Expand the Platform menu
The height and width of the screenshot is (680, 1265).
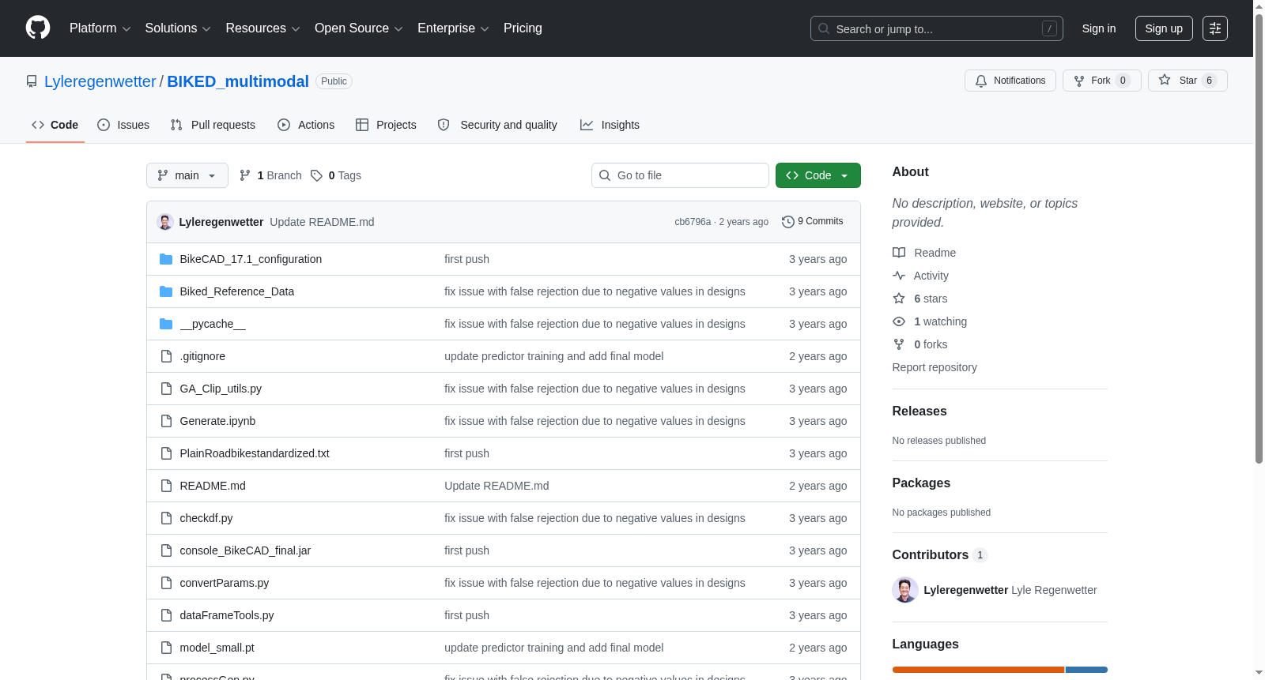coord(100,28)
